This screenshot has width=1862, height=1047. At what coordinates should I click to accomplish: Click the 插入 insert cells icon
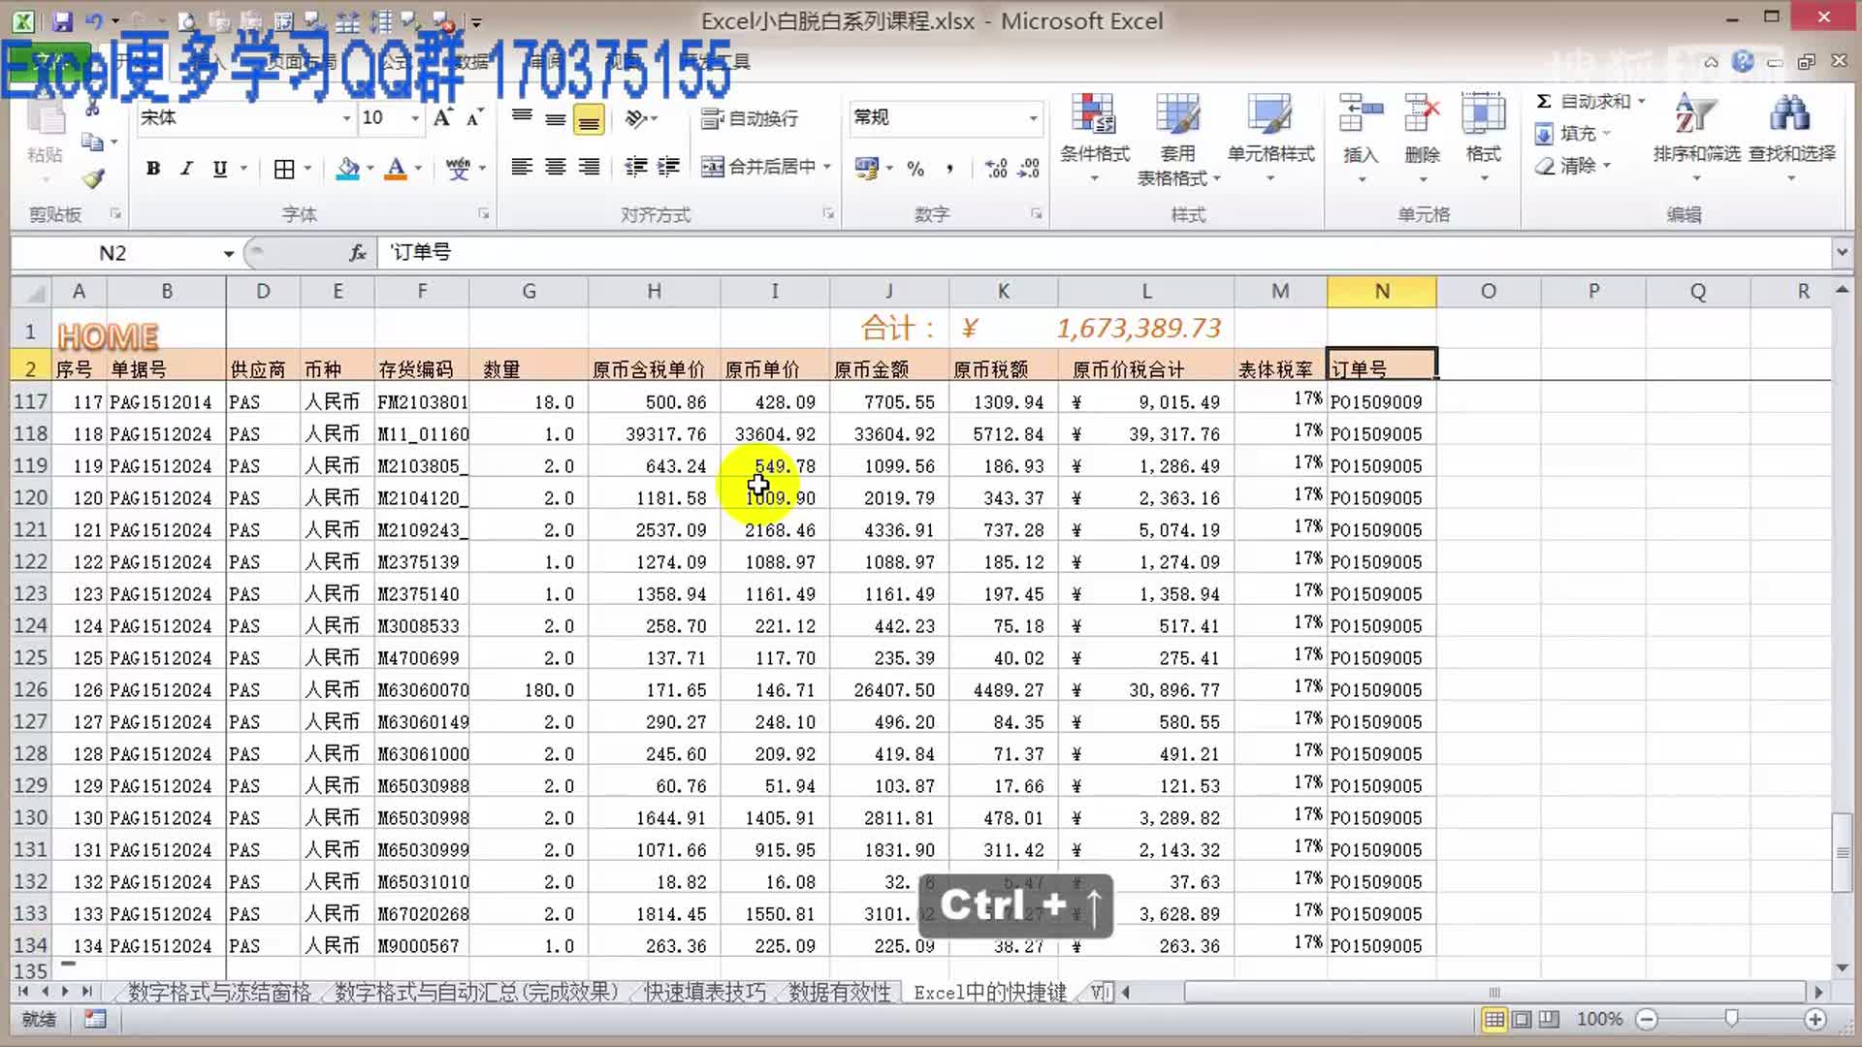coord(1361,114)
